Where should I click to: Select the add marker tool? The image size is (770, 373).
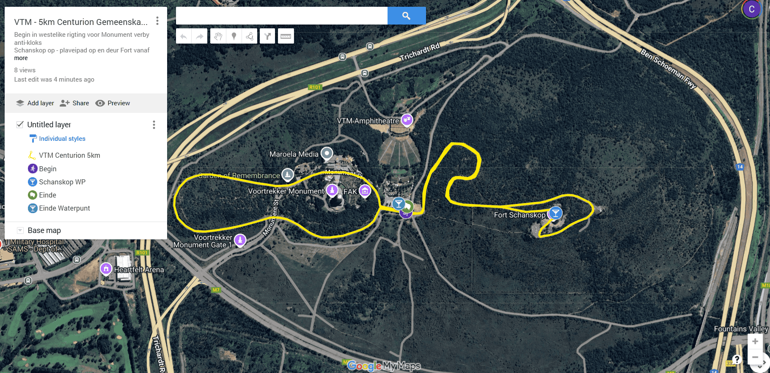234,36
